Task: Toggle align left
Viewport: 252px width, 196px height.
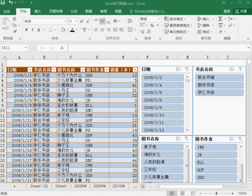Action: [96, 30]
